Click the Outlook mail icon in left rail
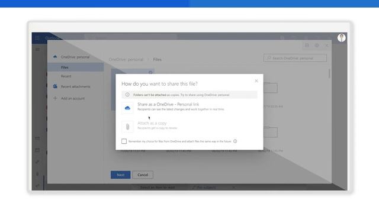This screenshot has width=379, height=213. point(37,138)
